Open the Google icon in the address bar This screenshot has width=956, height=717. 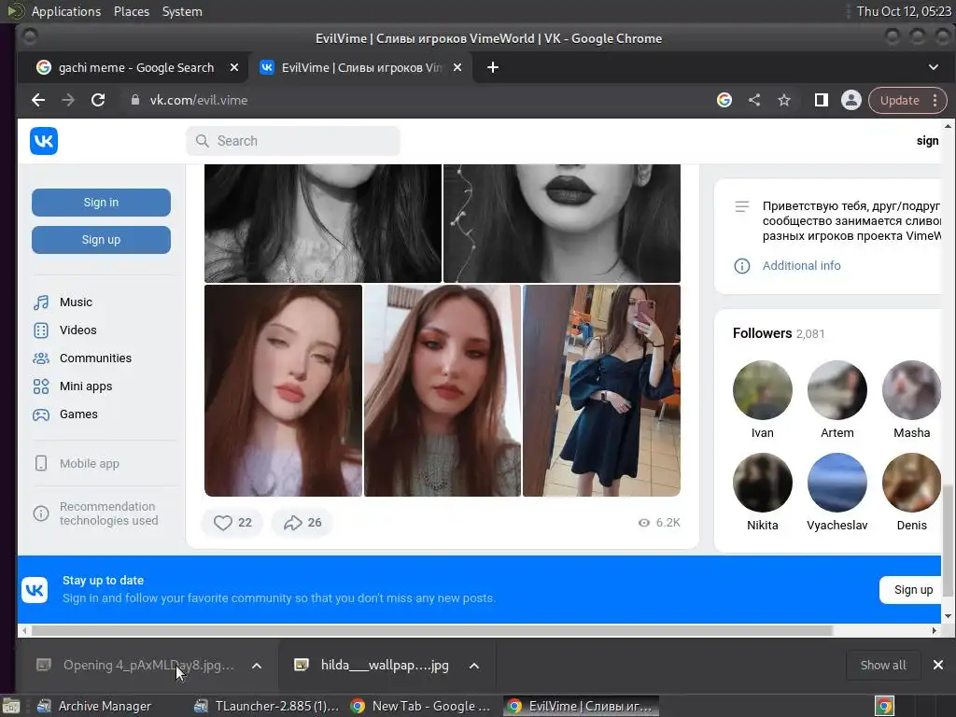(x=724, y=100)
